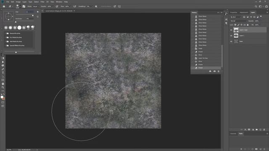The height and width of the screenshot is (151, 269).
Task: Switch to the Properties tab
Action: point(234,12)
